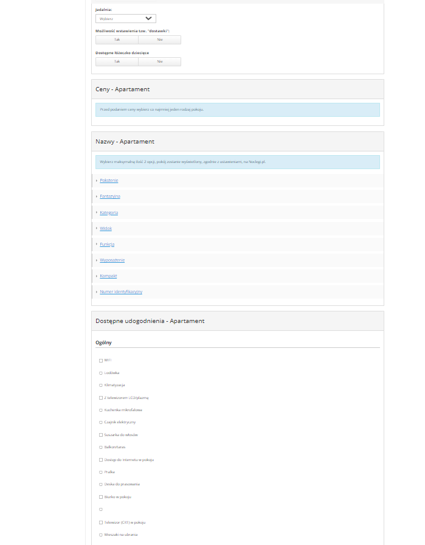
Task: Check the Lodówka amenity
Action: point(101,373)
